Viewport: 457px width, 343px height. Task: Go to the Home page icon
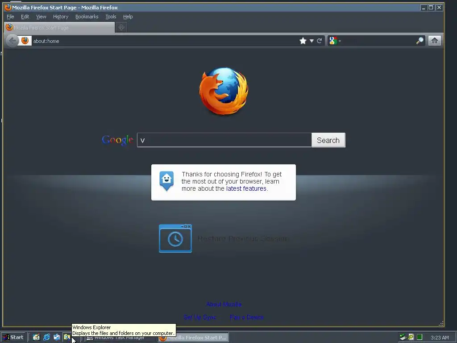[x=434, y=41]
